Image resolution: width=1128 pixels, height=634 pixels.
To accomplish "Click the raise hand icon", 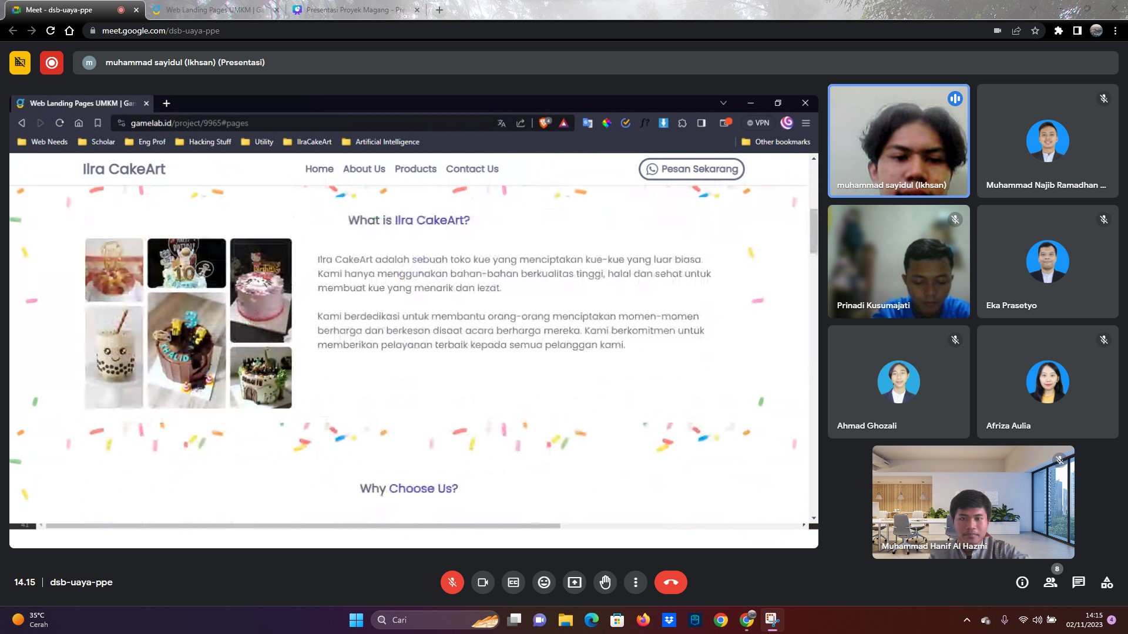I will [x=605, y=582].
